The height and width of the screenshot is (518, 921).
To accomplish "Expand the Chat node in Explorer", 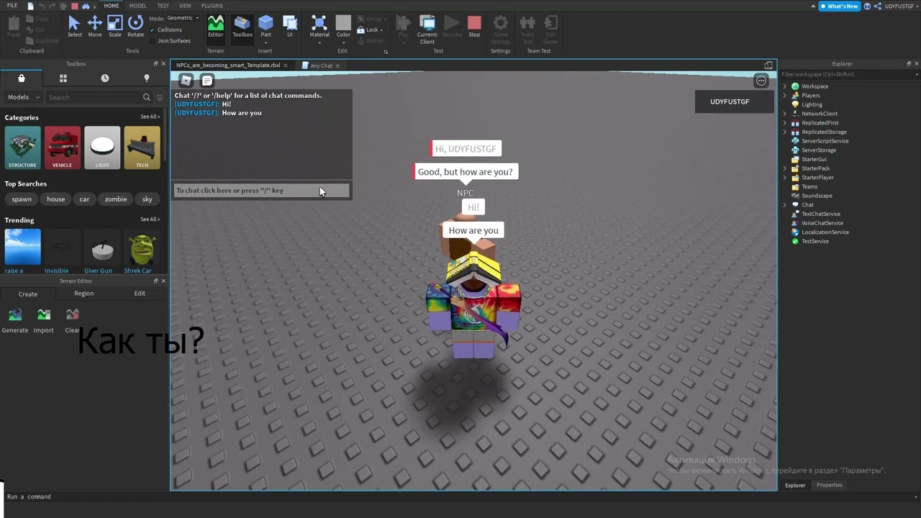I will pyautogui.click(x=785, y=205).
